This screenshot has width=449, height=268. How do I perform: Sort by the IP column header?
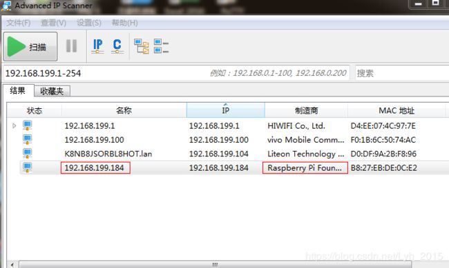(x=226, y=110)
